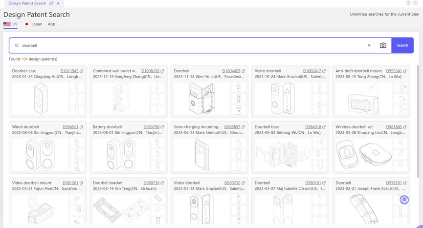Open external link icon for D1002417
Screen dimensions: 423x228
coord(324,71)
